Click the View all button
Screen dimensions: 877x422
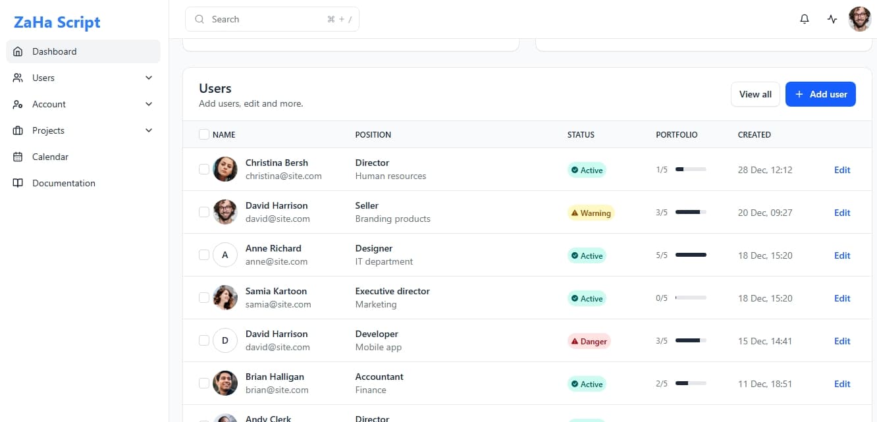[x=755, y=94]
